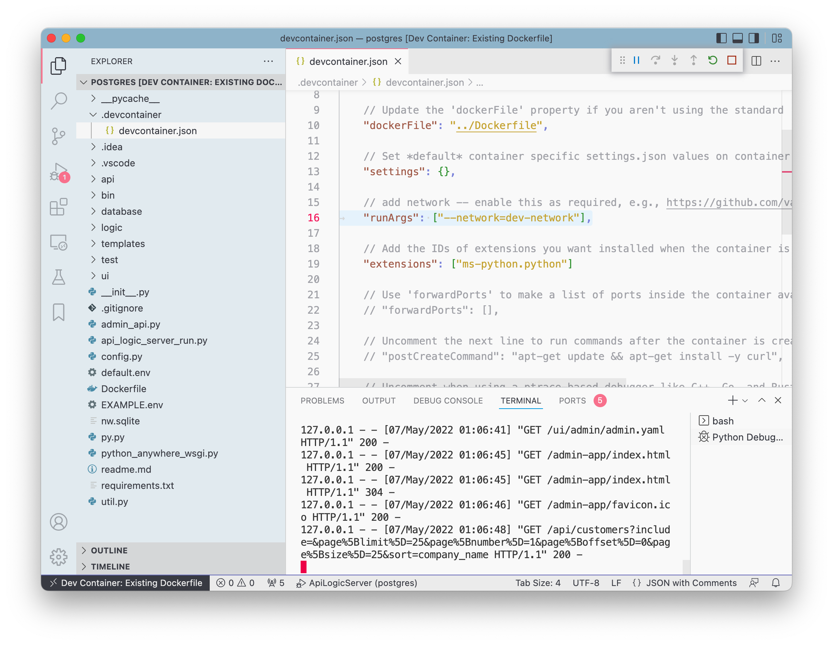833x645 pixels.
Task: Click the Dev Container remote status button
Action: click(125, 583)
